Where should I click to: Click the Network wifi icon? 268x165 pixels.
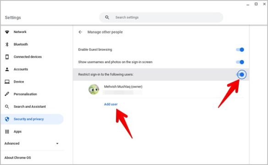(7, 32)
